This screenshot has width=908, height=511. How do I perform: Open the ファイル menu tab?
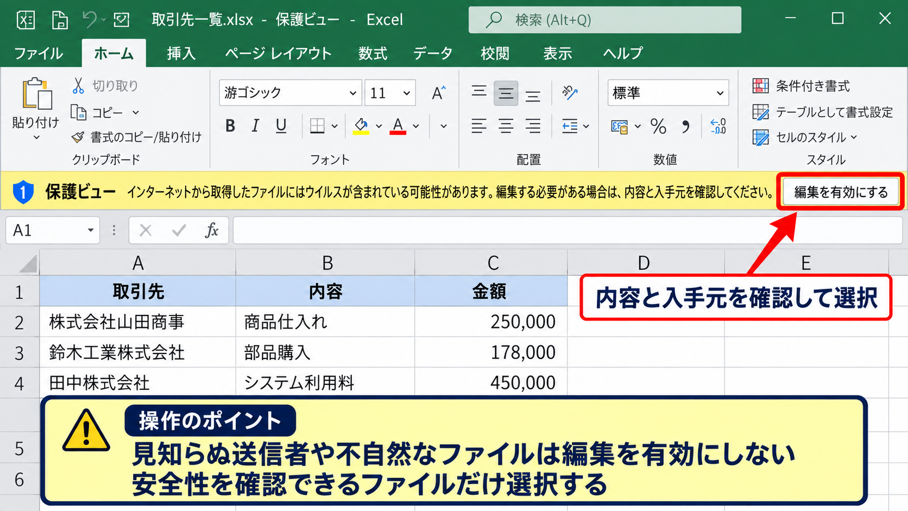pos(39,53)
